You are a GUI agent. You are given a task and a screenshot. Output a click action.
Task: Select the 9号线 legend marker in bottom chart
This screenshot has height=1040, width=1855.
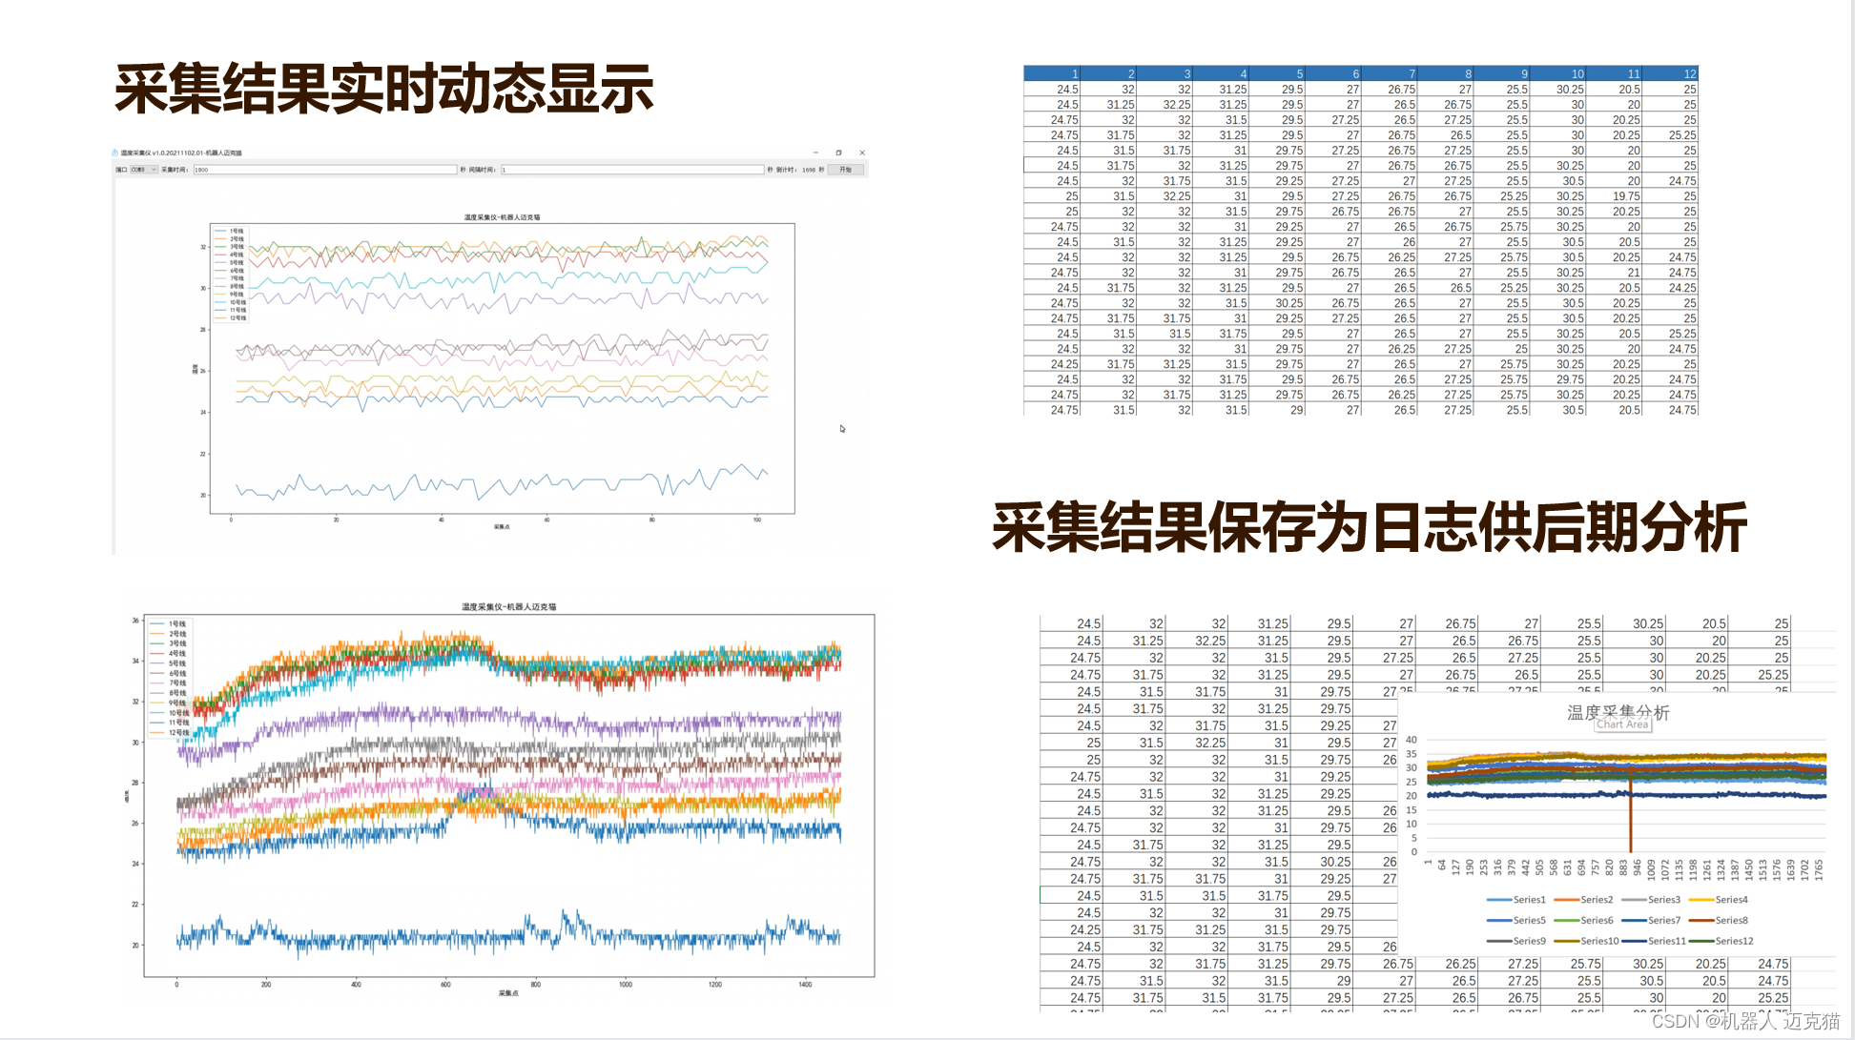pos(157,704)
